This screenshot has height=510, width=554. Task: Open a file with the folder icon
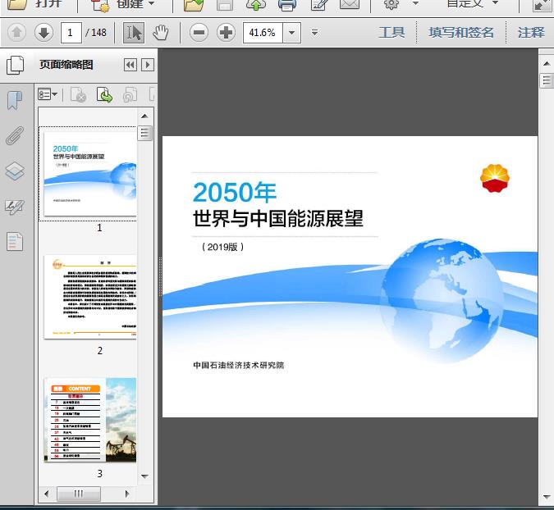point(16,4)
